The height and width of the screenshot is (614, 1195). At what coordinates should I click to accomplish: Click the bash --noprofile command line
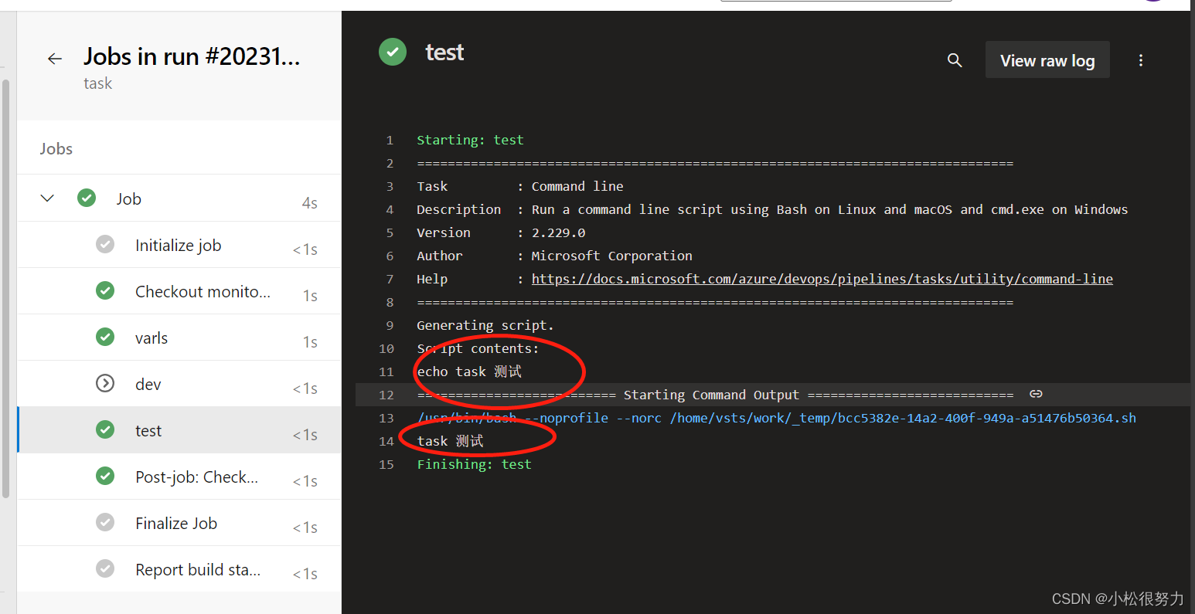click(x=777, y=418)
